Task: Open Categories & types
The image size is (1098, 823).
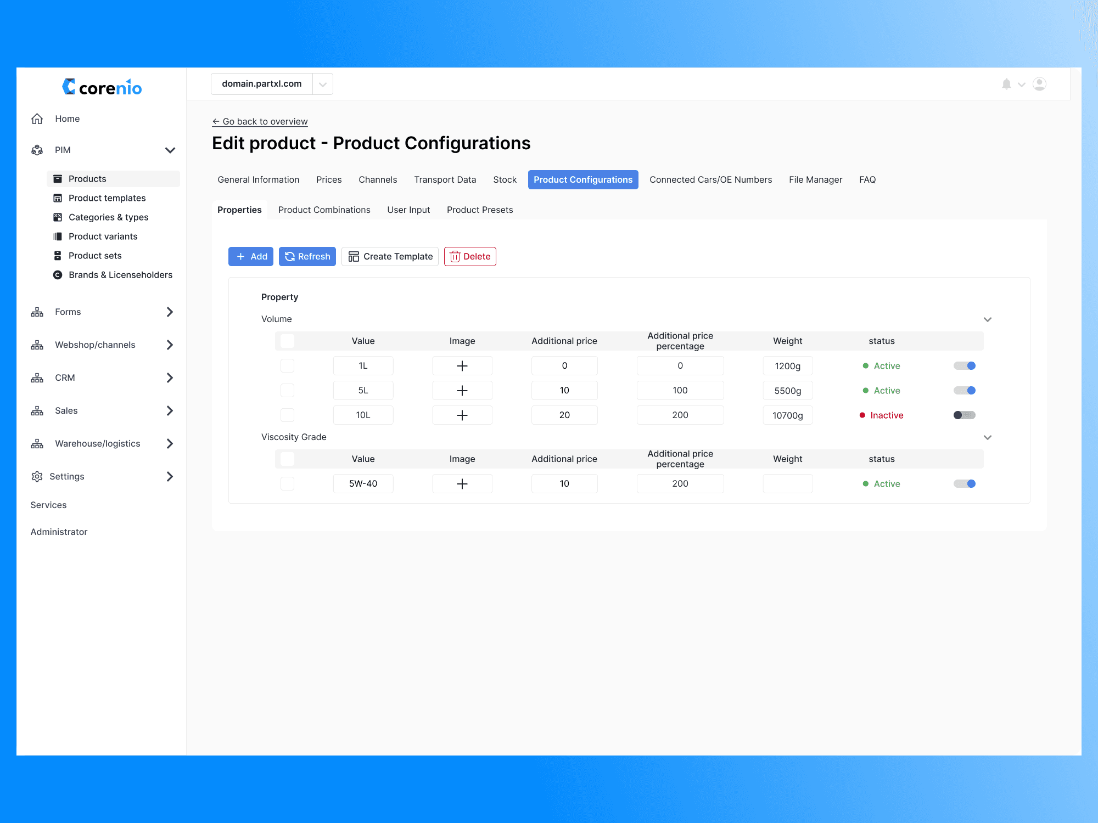Action: (108, 217)
